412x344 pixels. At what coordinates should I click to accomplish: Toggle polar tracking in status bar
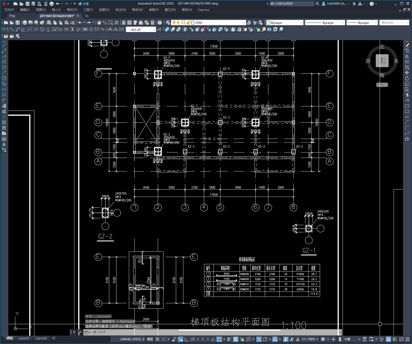(193, 339)
